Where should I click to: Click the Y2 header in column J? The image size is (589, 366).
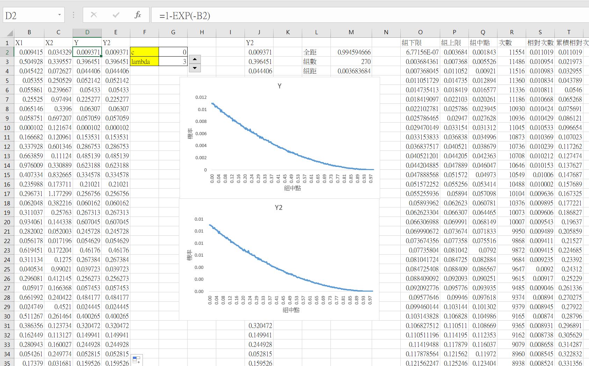(259, 43)
